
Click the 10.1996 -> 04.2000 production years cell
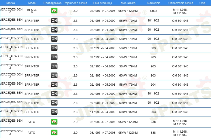(x=103, y=103)
